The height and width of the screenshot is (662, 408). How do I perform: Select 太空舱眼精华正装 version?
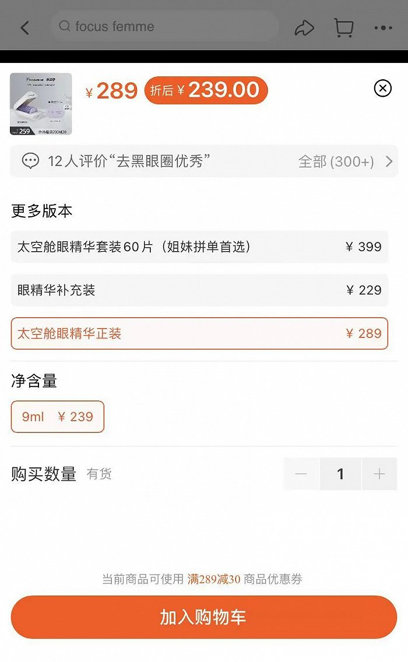(x=199, y=333)
